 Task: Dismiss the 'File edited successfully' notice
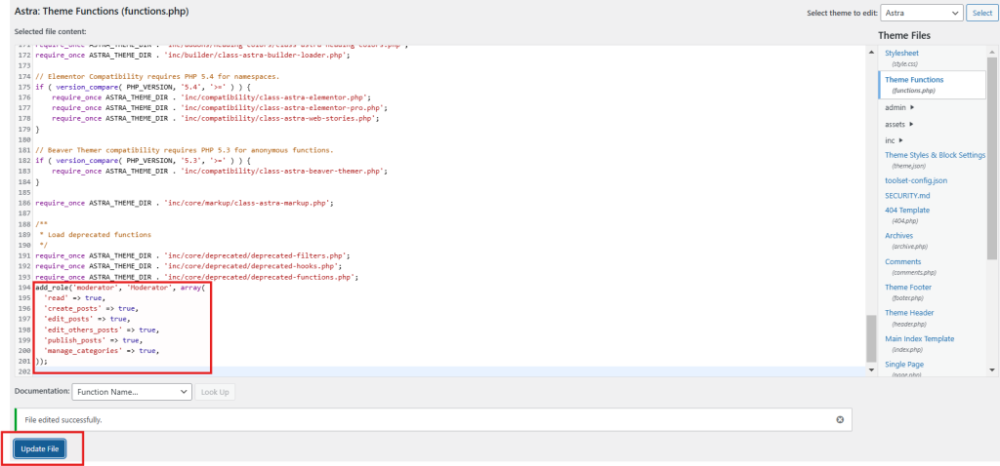840,419
